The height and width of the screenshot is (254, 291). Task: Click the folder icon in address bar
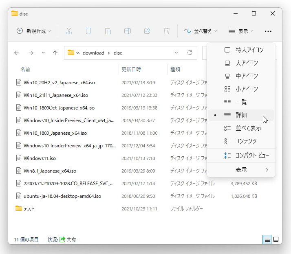coord(71,53)
